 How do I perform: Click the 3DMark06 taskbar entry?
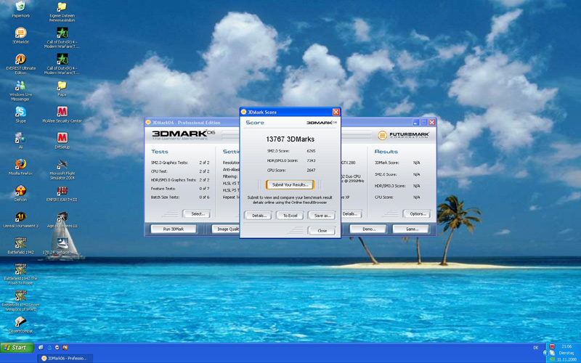tap(67, 358)
